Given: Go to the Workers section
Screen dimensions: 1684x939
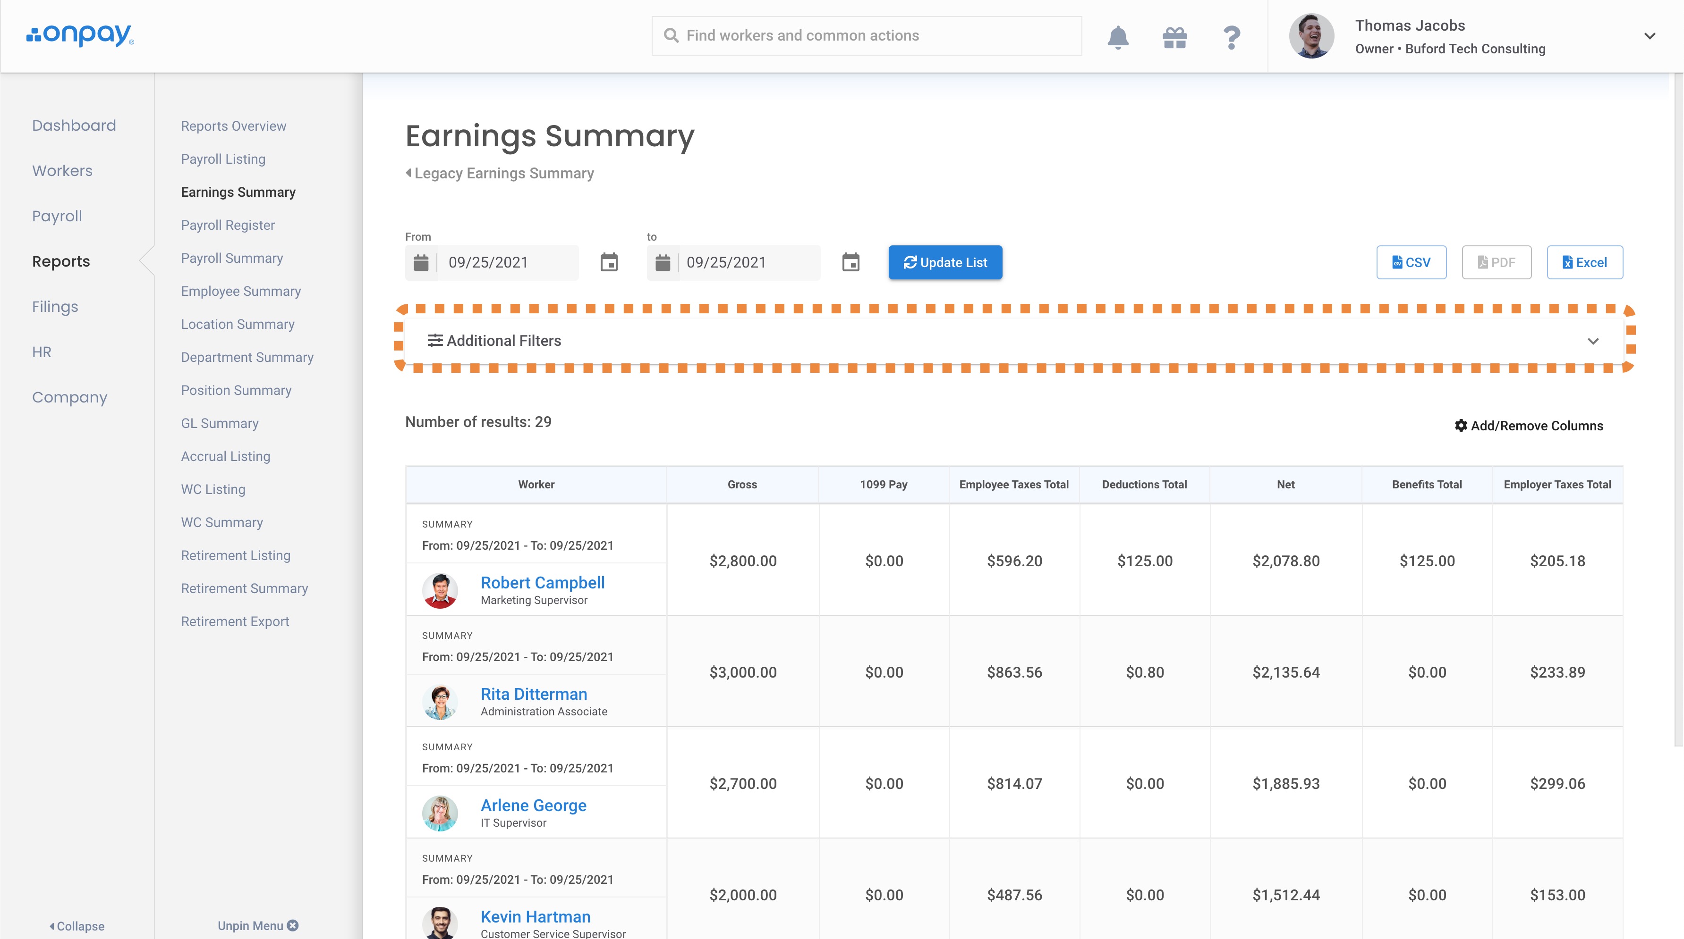Looking at the screenshot, I should coord(62,170).
